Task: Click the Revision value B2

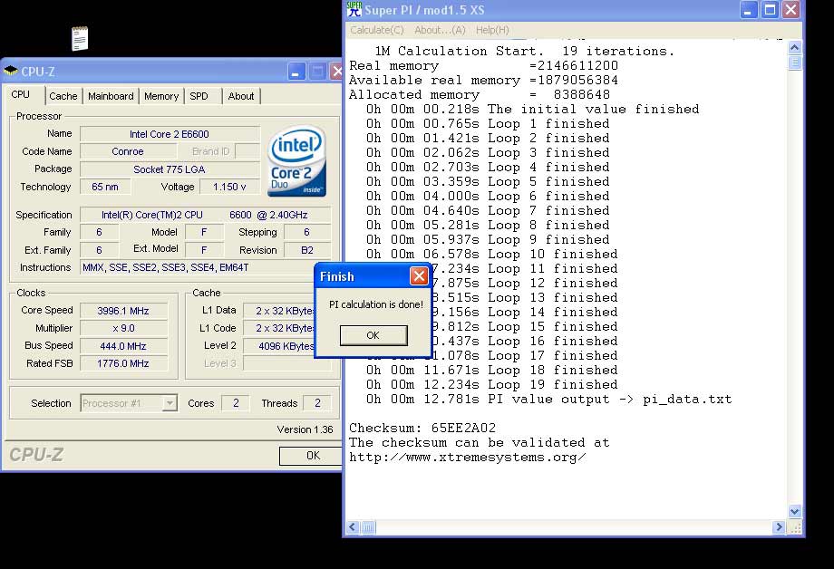Action: 307,250
